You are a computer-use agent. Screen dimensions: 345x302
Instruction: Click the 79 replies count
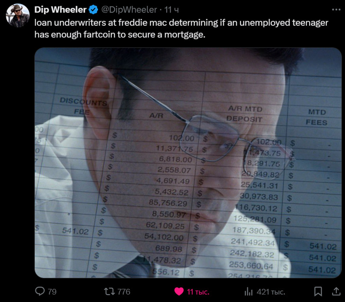pos(52,292)
